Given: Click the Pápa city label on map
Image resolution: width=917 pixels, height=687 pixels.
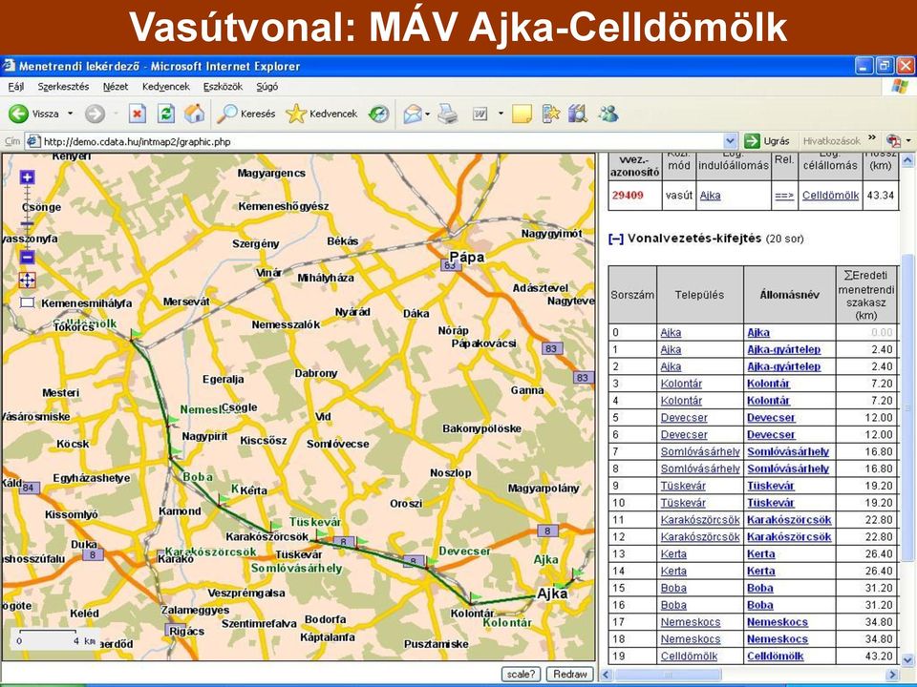Looking at the screenshot, I should 467,257.
